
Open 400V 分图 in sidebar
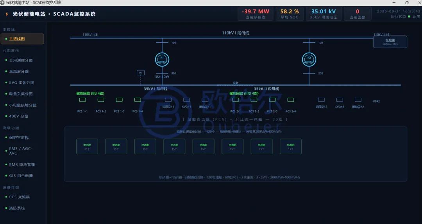pyautogui.click(x=22, y=116)
